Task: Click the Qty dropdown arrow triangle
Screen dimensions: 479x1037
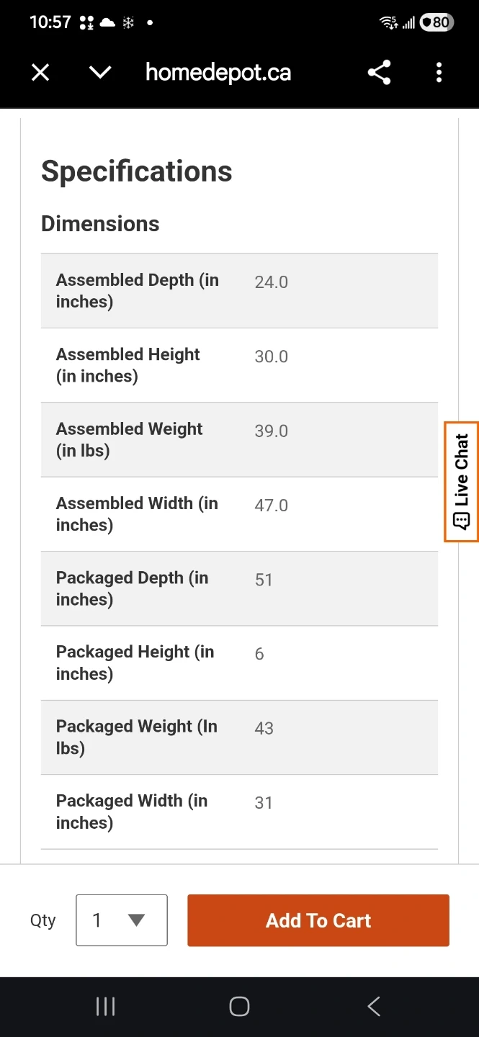Action: click(x=136, y=920)
